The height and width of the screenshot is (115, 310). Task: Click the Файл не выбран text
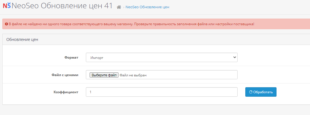click(x=133, y=75)
